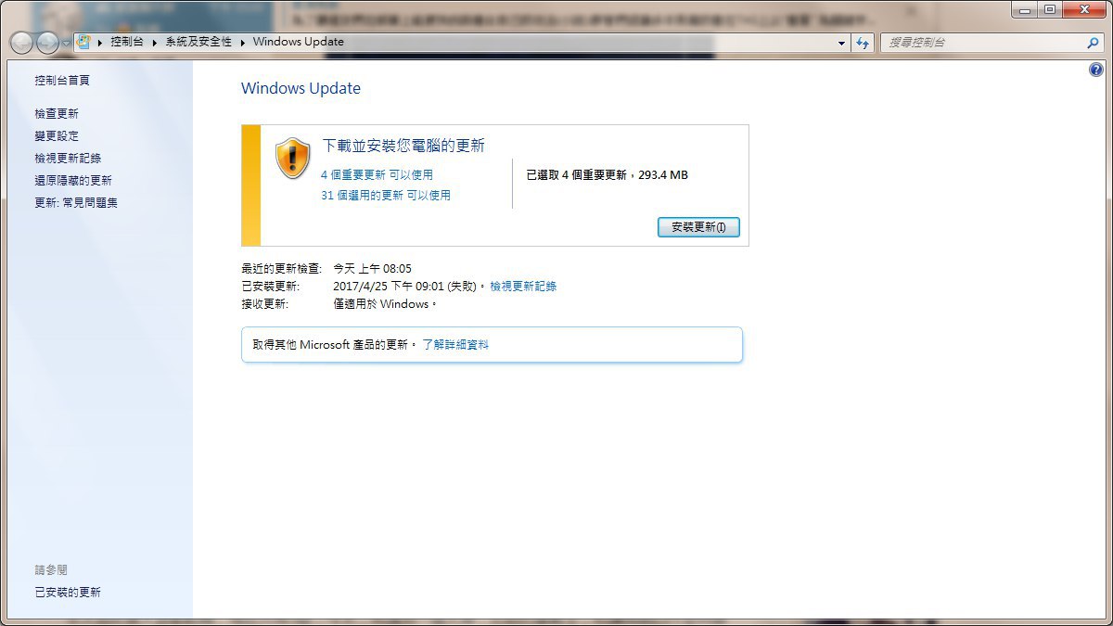1113x626 pixels.
Task: Click the 了解詳細資料 link
Action: tap(455, 344)
